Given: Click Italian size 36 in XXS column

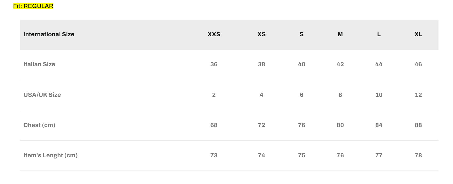Looking at the screenshot, I should (214, 64).
